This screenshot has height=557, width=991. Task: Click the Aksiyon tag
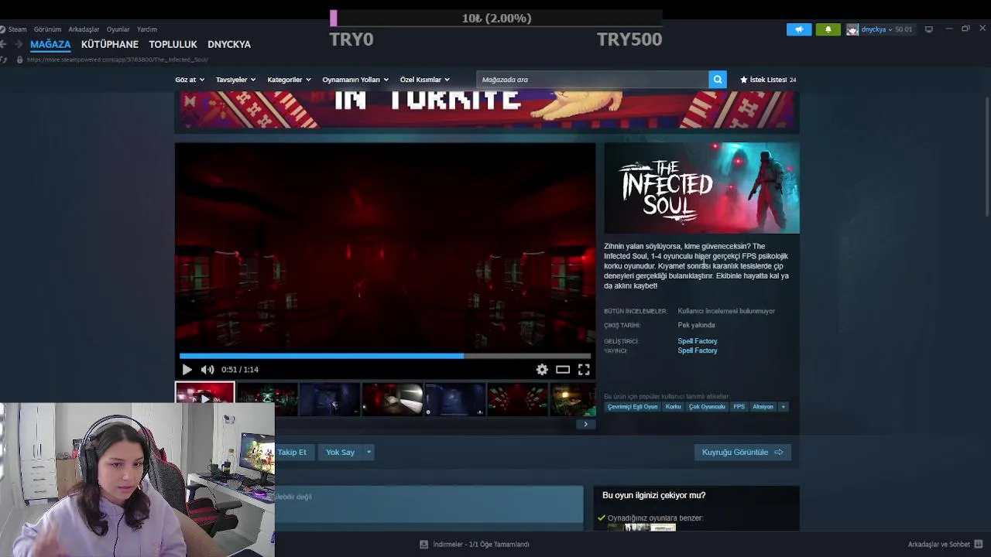click(763, 407)
